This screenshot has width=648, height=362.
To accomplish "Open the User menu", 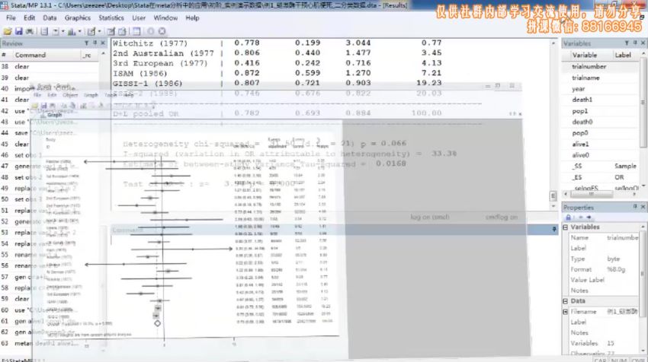I will pyautogui.click(x=139, y=18).
